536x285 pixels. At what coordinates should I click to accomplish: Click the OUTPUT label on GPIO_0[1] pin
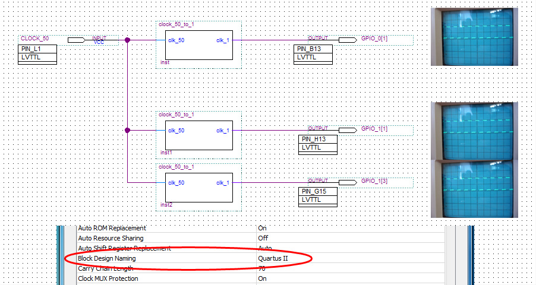(x=318, y=38)
